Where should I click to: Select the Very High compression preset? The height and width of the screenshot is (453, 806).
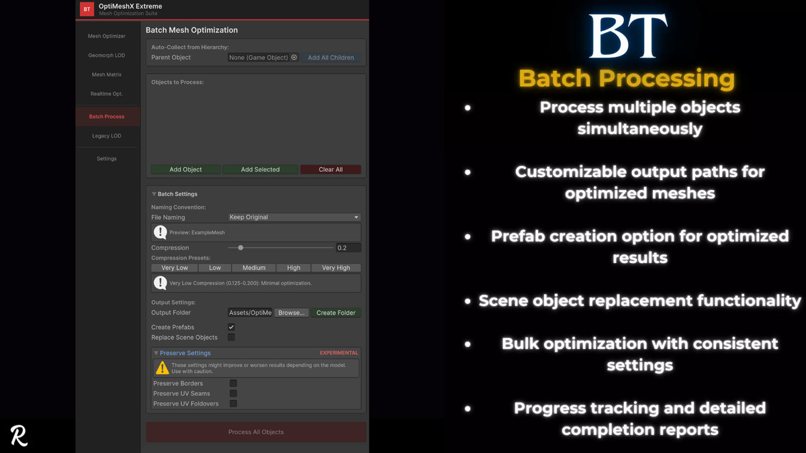pos(336,268)
